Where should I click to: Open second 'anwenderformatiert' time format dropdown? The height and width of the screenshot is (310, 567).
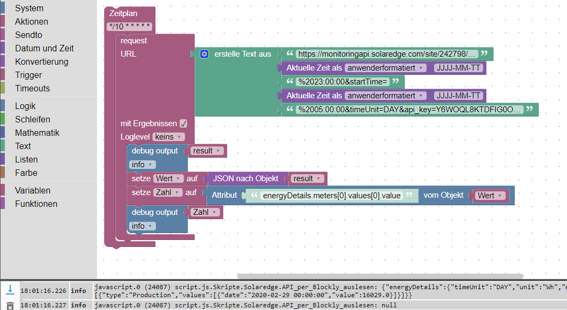[x=385, y=96]
